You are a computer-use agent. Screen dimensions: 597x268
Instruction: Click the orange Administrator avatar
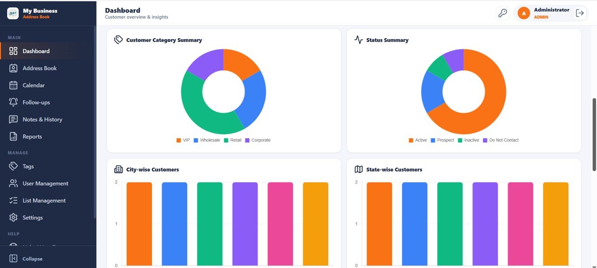524,13
